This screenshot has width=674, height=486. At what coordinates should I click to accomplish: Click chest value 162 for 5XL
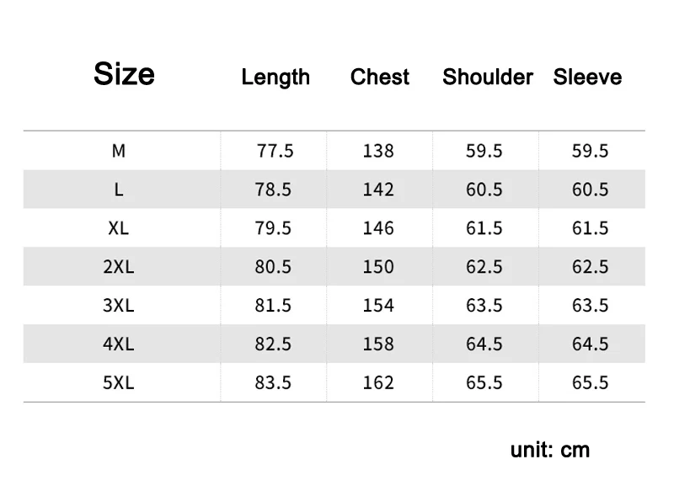pos(378,382)
